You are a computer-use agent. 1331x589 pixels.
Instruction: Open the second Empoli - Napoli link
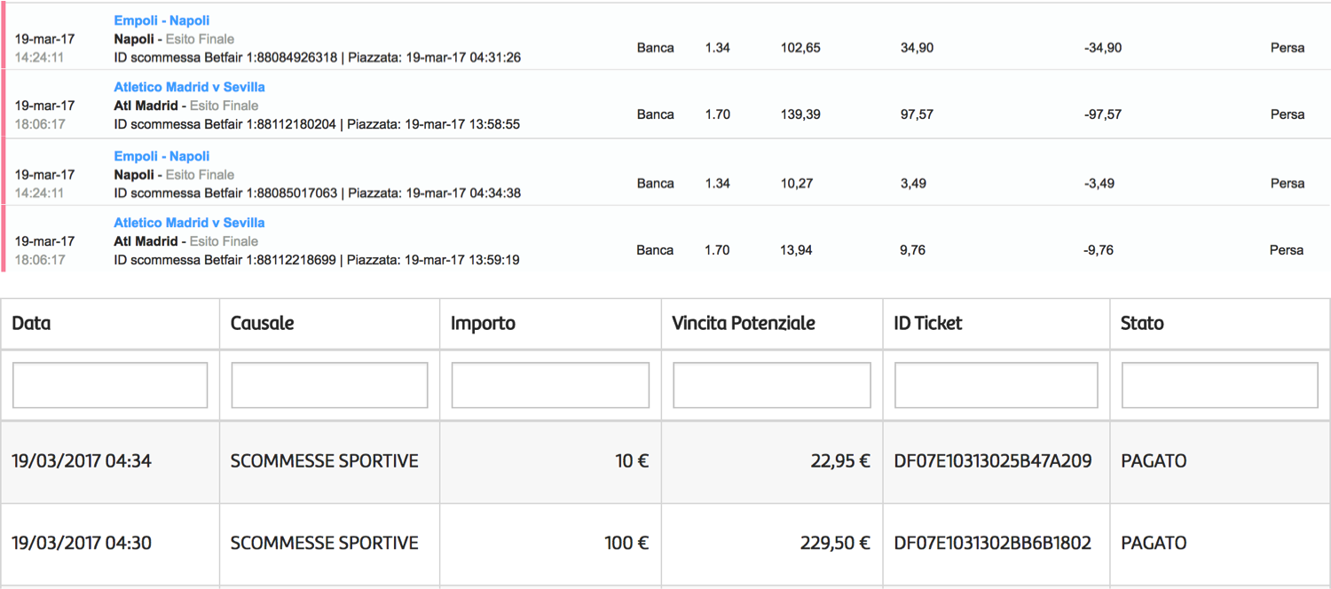click(x=161, y=156)
